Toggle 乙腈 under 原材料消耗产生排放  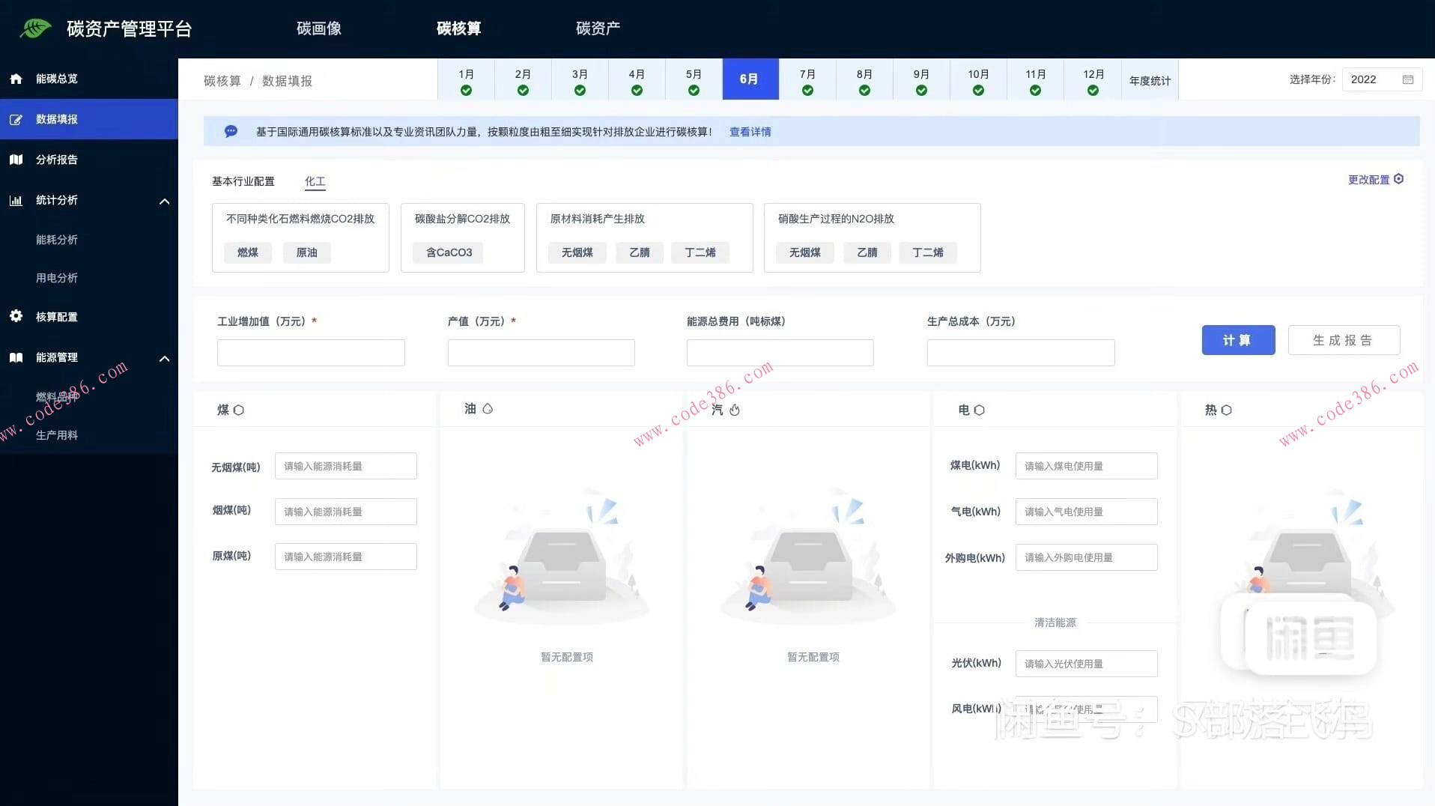click(640, 252)
